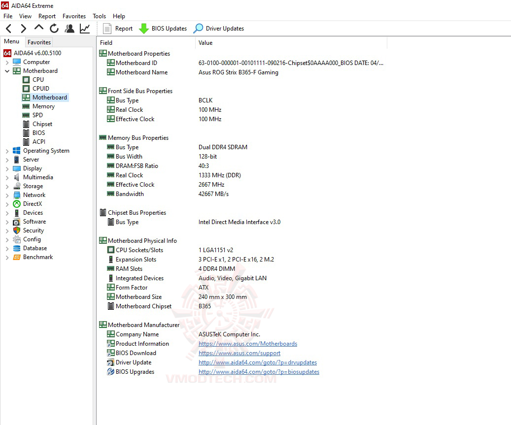
Task: Click the Report document icon in toolbar
Action: click(107, 29)
